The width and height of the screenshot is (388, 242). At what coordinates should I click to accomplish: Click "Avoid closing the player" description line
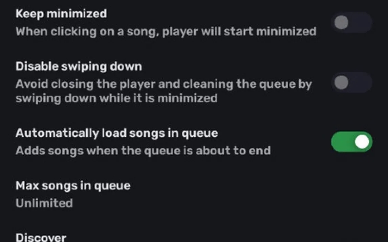pyautogui.click(x=164, y=84)
